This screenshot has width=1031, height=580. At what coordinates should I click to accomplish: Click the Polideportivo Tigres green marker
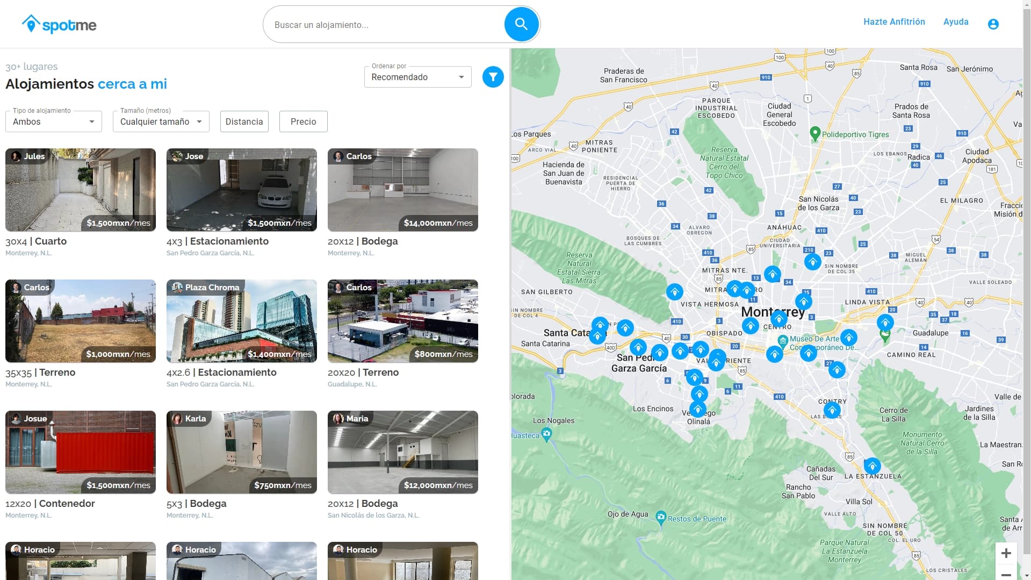pyautogui.click(x=814, y=133)
